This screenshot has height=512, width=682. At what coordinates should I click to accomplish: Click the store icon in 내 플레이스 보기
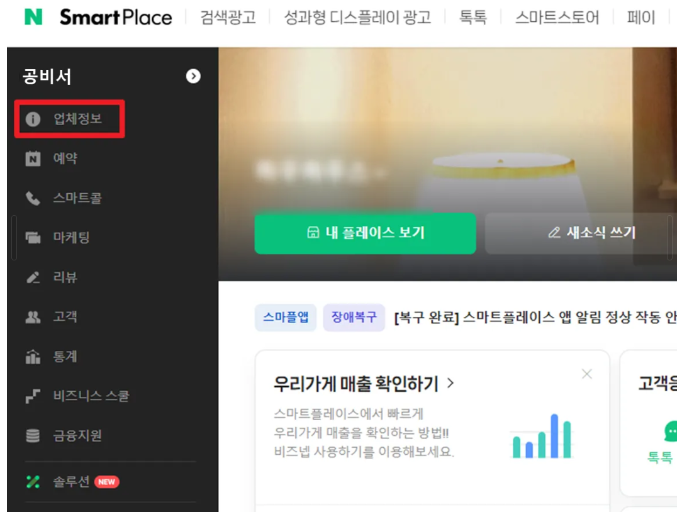pyautogui.click(x=313, y=233)
